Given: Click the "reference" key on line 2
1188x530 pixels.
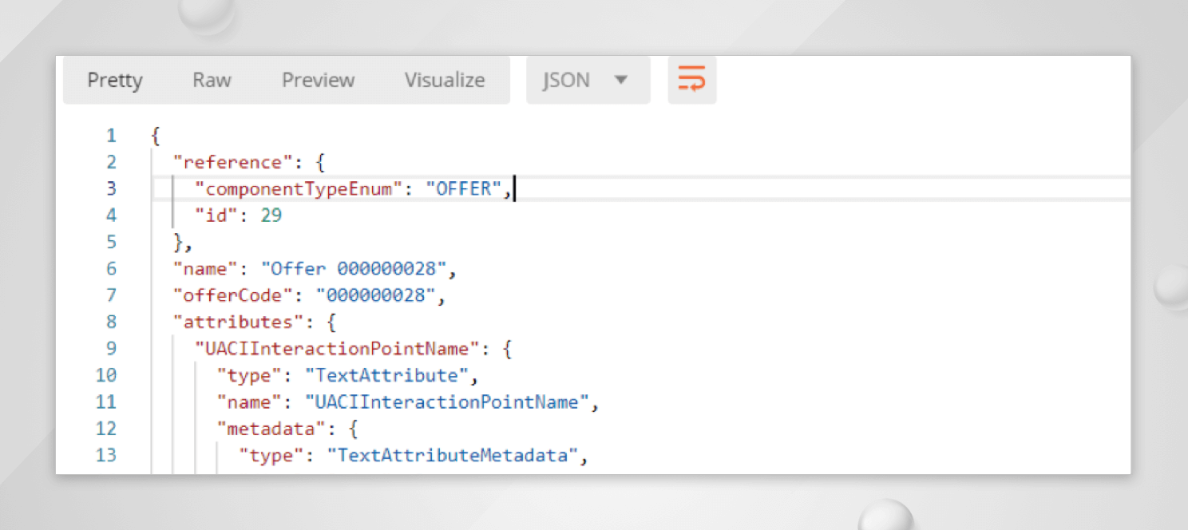Looking at the screenshot, I should [233, 162].
